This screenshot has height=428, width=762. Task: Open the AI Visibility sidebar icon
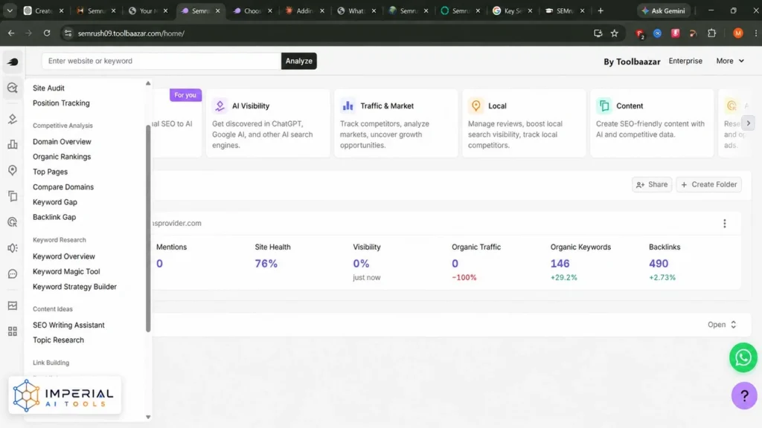(13, 119)
